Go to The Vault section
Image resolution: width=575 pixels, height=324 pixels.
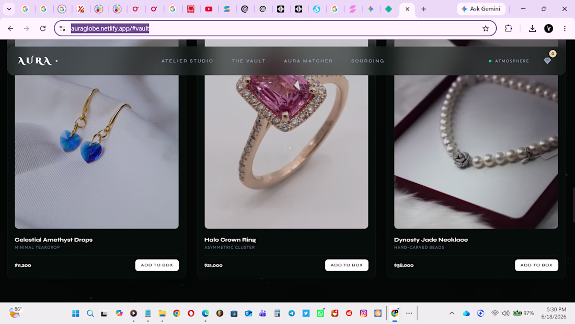[248, 61]
